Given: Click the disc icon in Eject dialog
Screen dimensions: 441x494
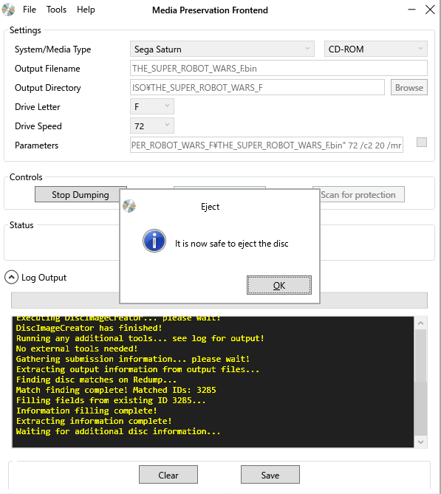Looking at the screenshot, I should (129, 206).
